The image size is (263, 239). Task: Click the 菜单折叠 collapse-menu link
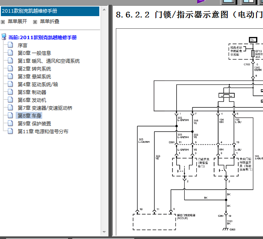[50, 21]
